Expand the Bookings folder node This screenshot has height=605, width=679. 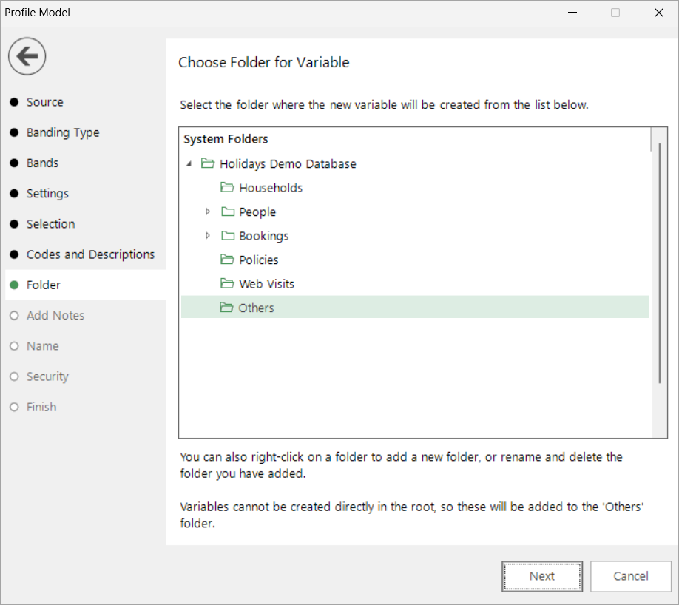click(x=208, y=236)
